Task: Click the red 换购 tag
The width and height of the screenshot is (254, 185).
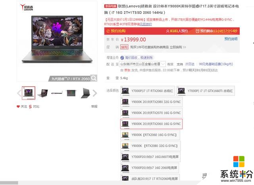Action: (x=124, y=47)
